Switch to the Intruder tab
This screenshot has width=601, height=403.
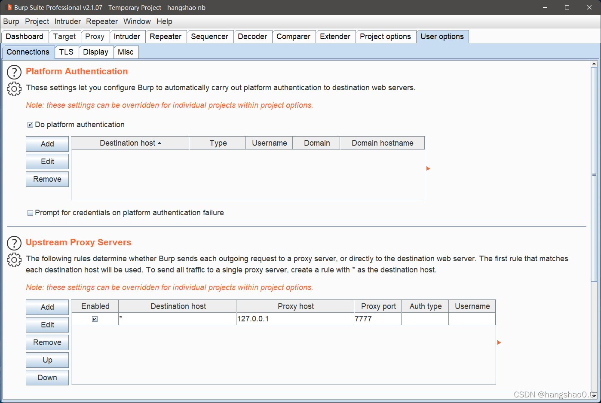tap(127, 37)
